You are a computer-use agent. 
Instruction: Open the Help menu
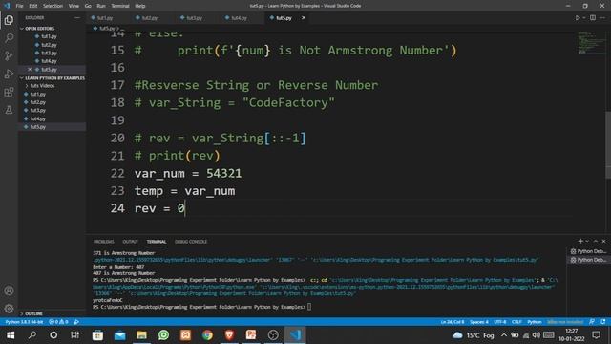click(140, 6)
